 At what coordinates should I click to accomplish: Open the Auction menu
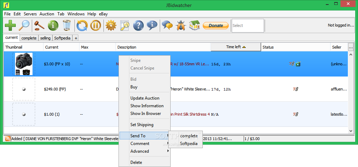(47, 14)
